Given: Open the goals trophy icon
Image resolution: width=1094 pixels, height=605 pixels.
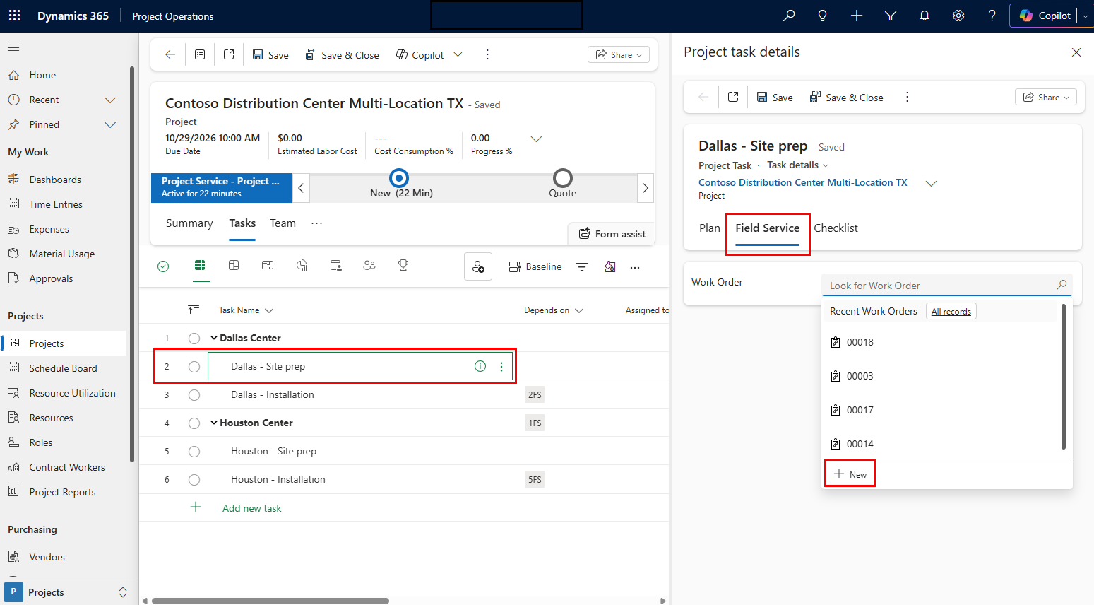Looking at the screenshot, I should click(x=403, y=266).
